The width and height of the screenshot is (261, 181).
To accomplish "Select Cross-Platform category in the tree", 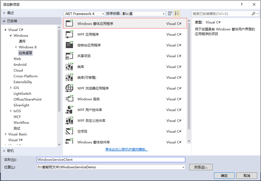I will pyautogui.click(x=25, y=76).
